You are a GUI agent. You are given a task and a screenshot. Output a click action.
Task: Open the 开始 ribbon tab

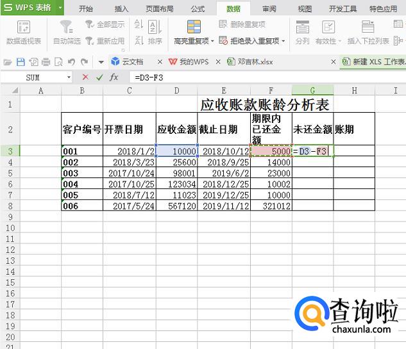tap(86, 9)
